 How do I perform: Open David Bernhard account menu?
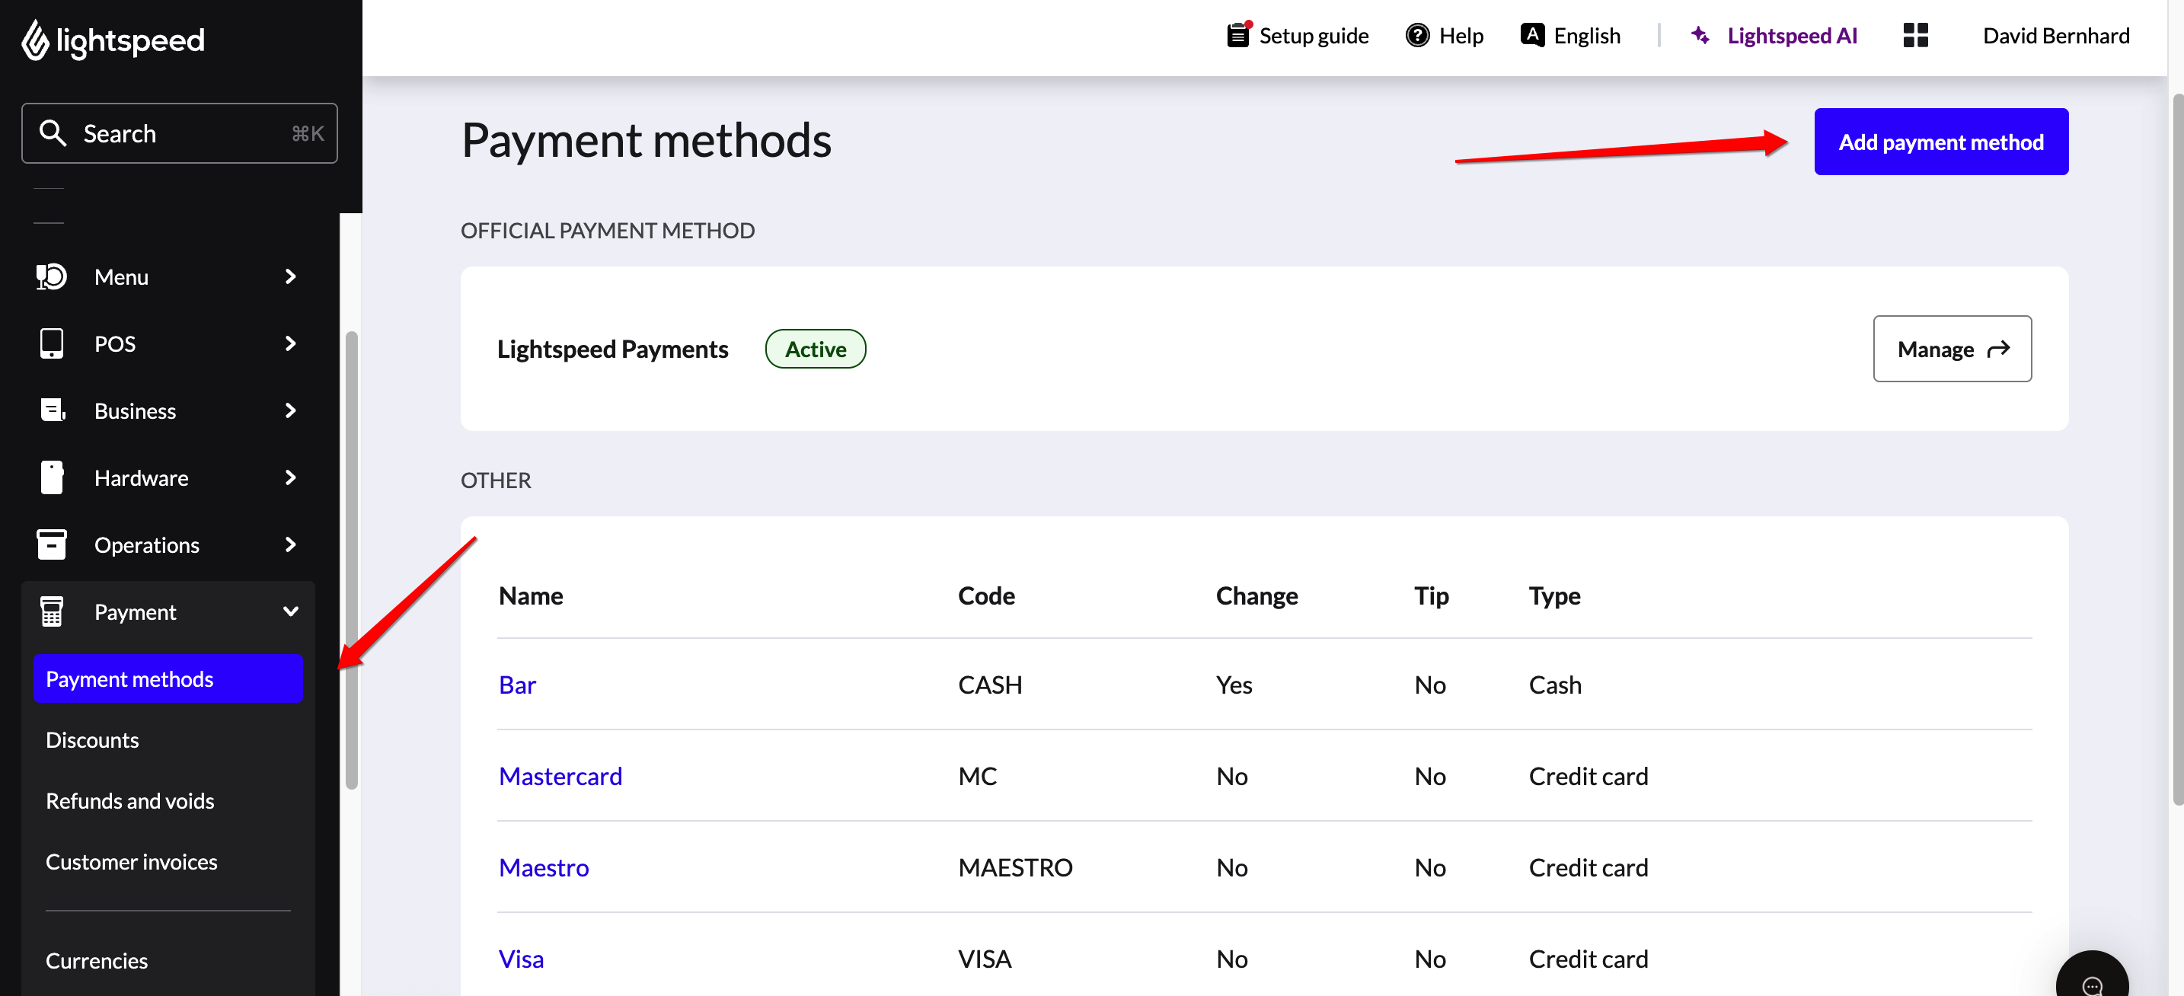click(x=2055, y=35)
